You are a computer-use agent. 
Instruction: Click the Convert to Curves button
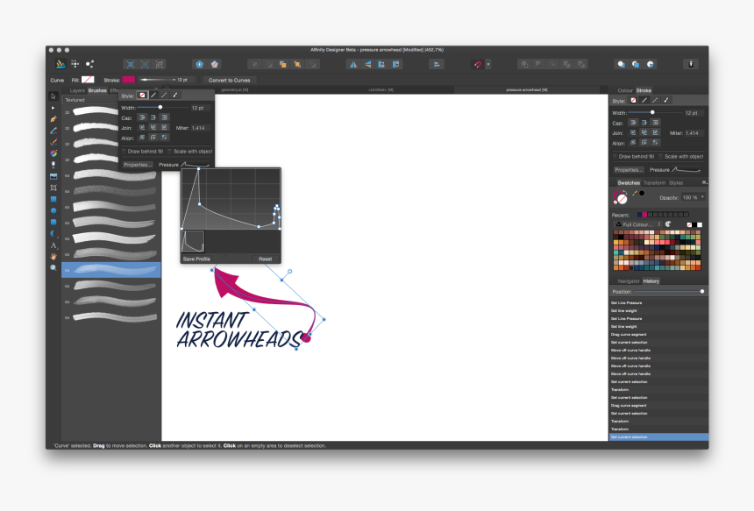point(230,81)
